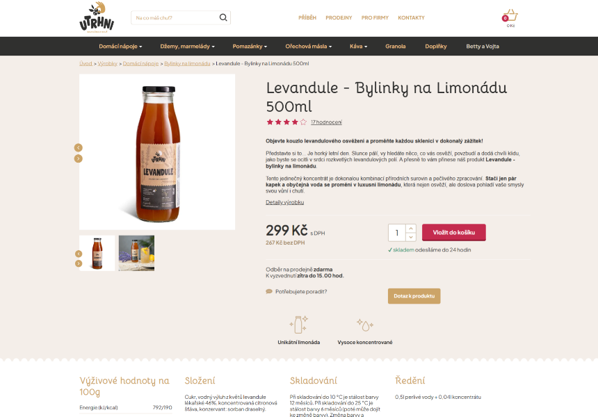598x417 pixels.
Task: Click the Vysoce koncentrované drop icon
Action: click(x=365, y=325)
